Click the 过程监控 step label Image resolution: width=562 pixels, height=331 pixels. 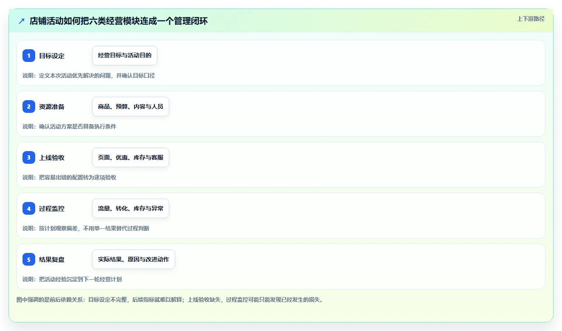point(52,209)
